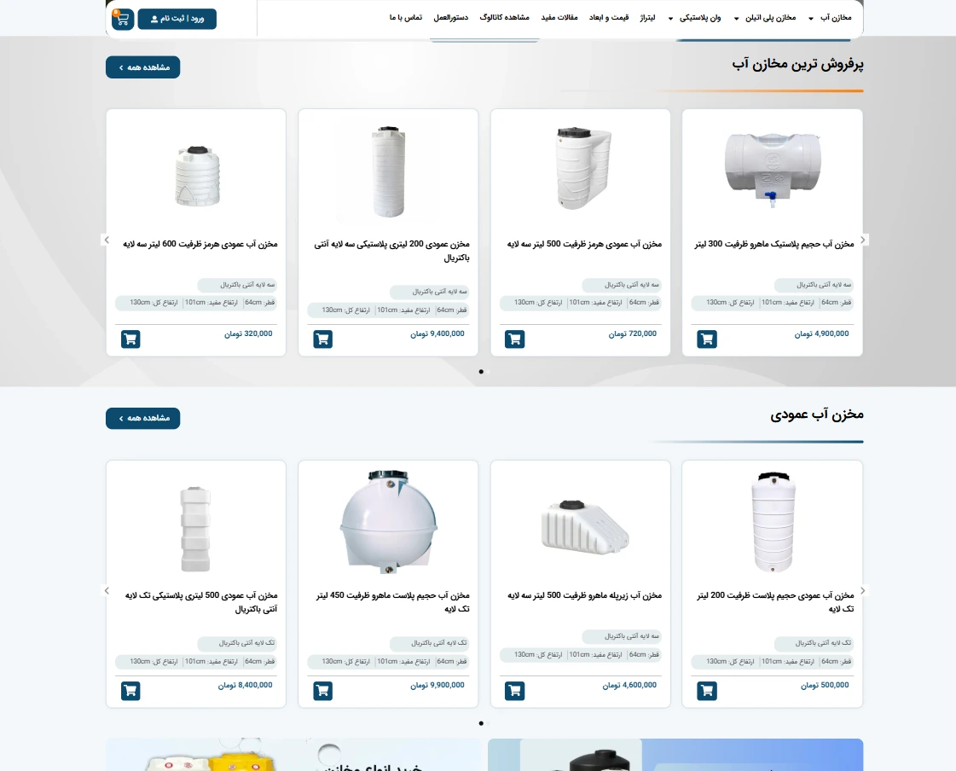Open the shopping cart icon in header

123,19
